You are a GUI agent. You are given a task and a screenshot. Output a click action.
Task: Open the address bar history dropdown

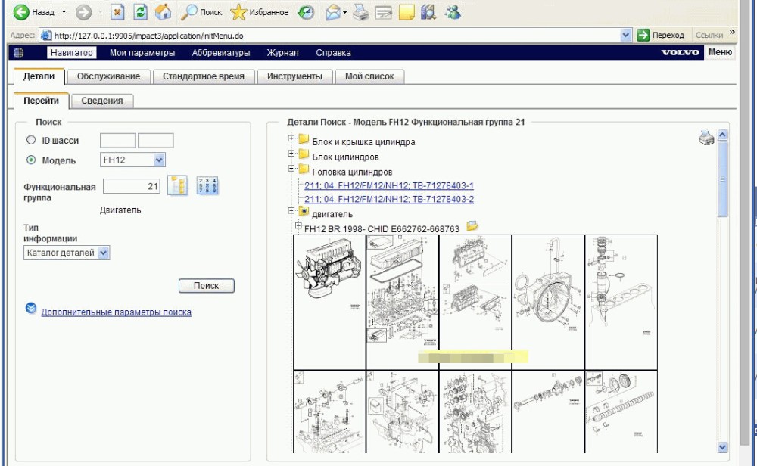click(x=626, y=35)
